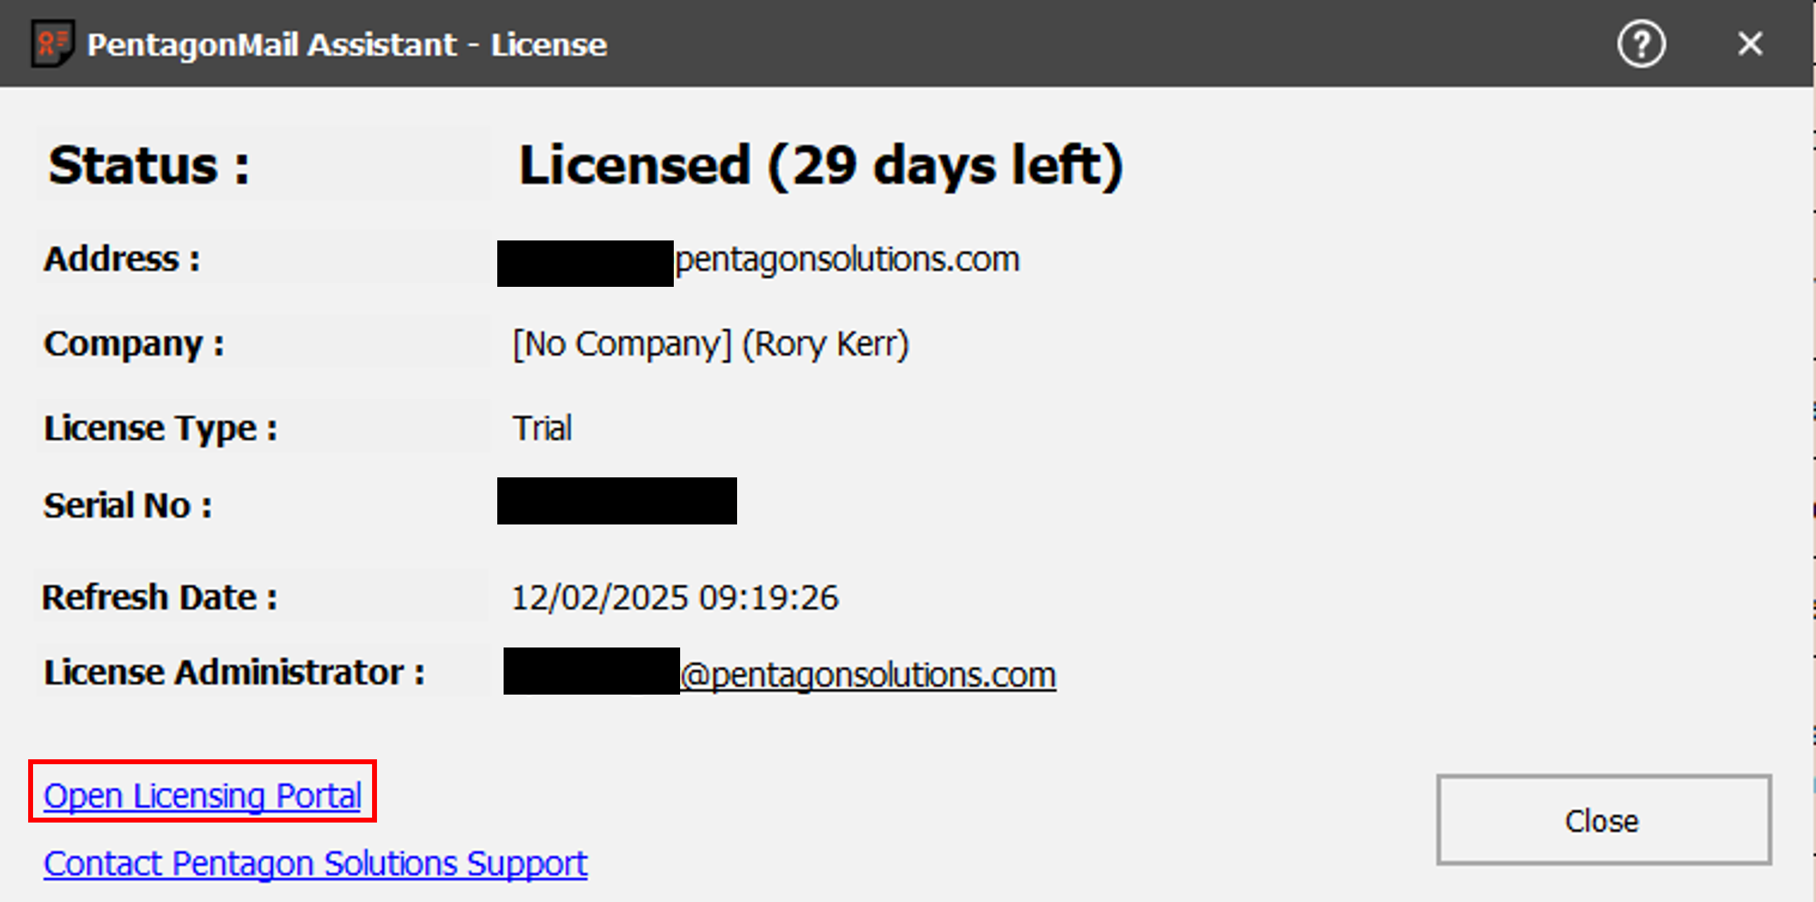Click the Status label

pyautogui.click(x=148, y=166)
